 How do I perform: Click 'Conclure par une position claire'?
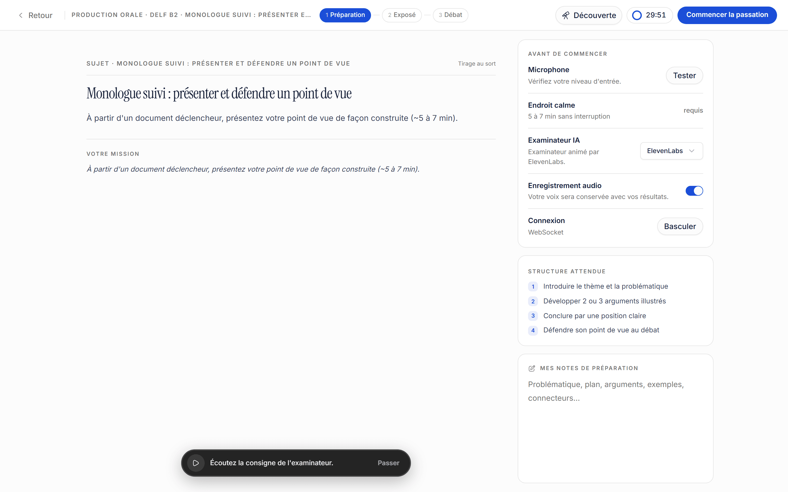click(594, 316)
